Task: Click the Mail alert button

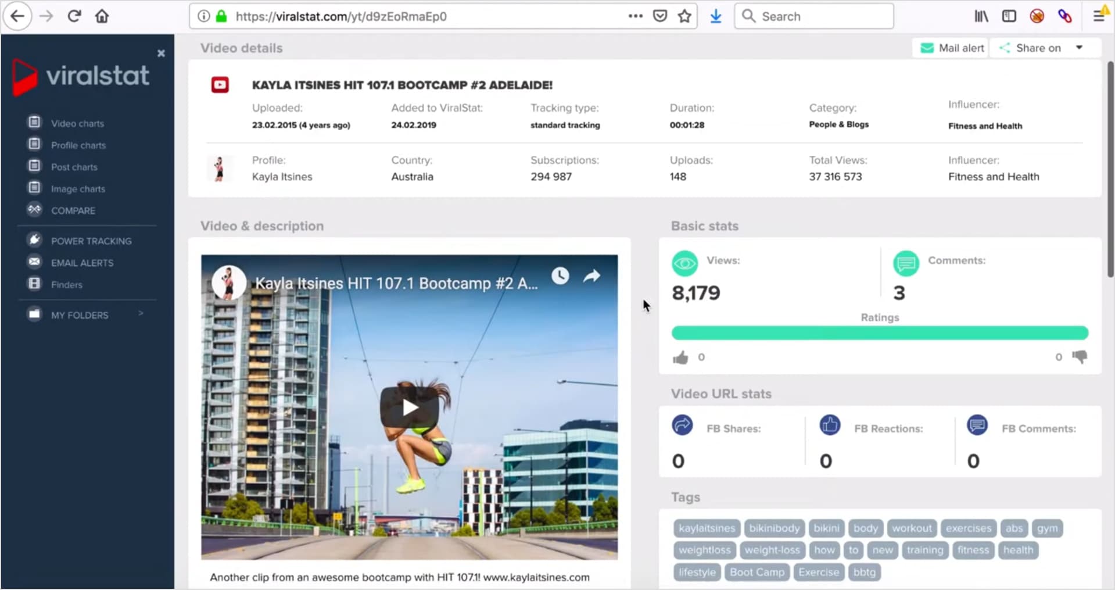Action: [952, 48]
